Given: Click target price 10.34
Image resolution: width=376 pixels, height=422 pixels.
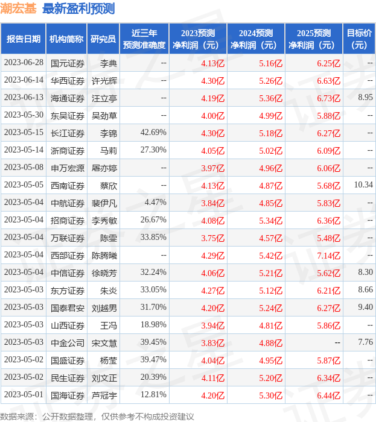Looking at the screenshot, I should [363, 185].
